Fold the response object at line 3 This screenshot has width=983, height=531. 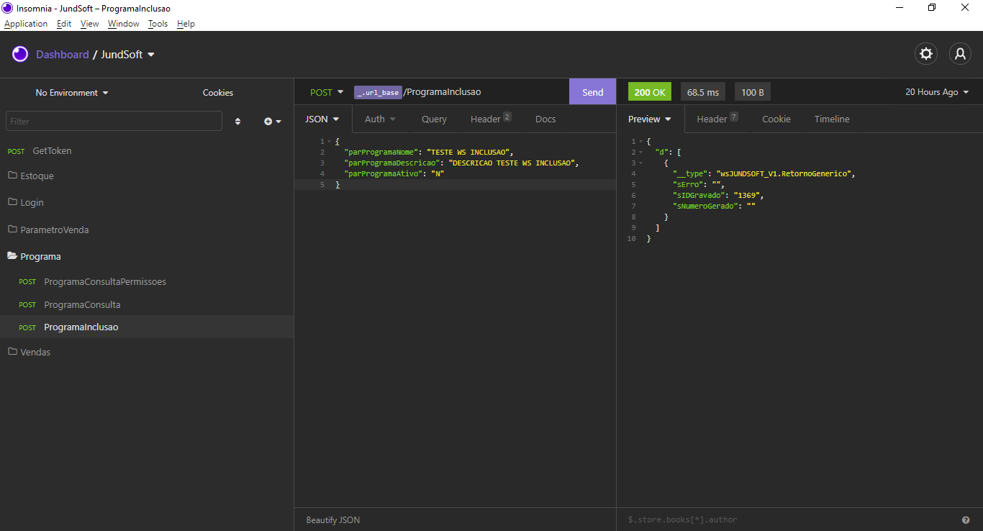pyautogui.click(x=640, y=163)
